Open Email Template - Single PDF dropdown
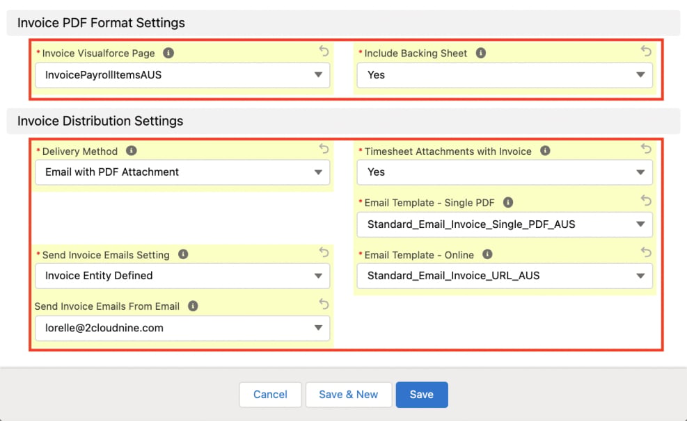Image resolution: width=687 pixels, height=421 pixels. click(505, 224)
